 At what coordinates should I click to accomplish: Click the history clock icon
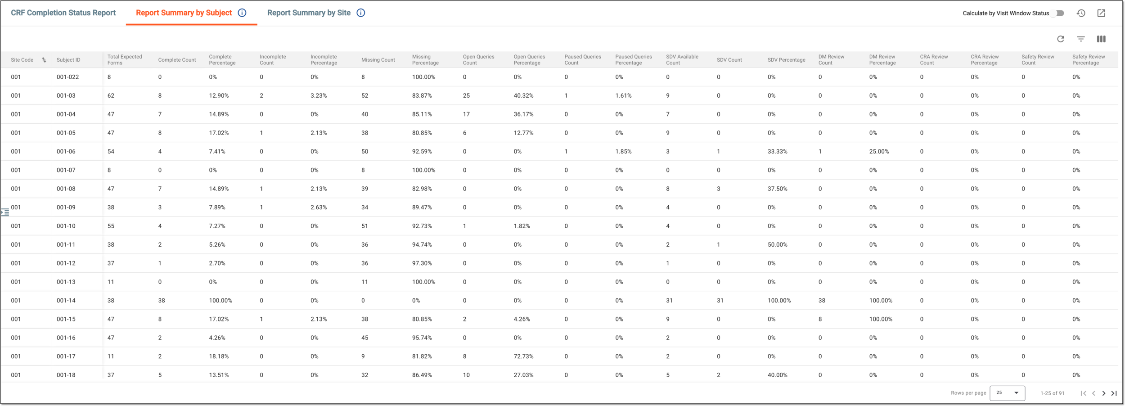pos(1081,13)
